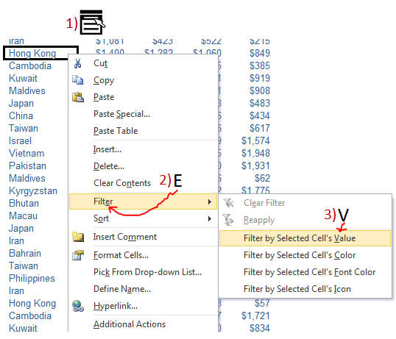Select the Macau cell
The width and height of the screenshot is (396, 339).
point(24,216)
